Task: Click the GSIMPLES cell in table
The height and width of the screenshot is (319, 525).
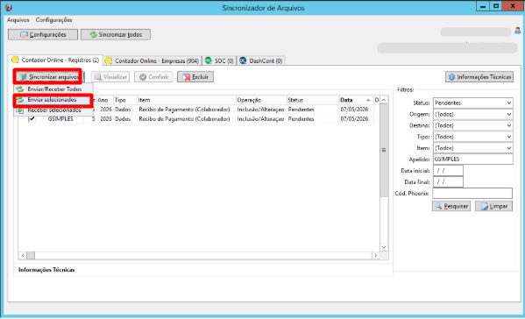Action: [x=60, y=119]
